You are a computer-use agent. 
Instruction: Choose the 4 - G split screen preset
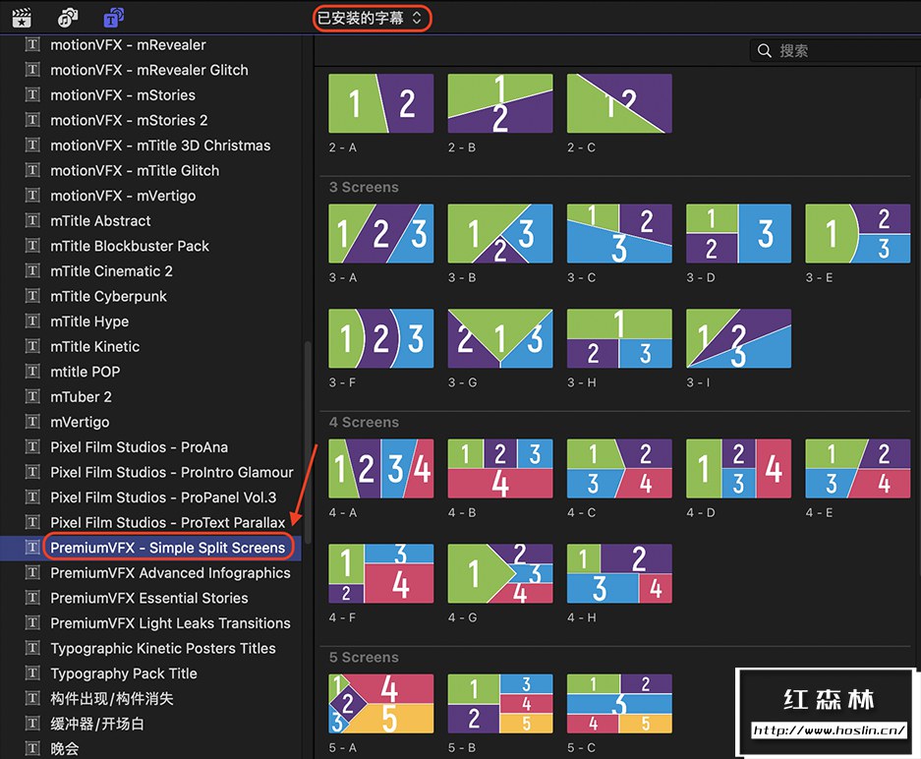[500, 573]
